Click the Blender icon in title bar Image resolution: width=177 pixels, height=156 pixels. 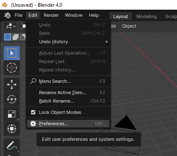point(4,5)
